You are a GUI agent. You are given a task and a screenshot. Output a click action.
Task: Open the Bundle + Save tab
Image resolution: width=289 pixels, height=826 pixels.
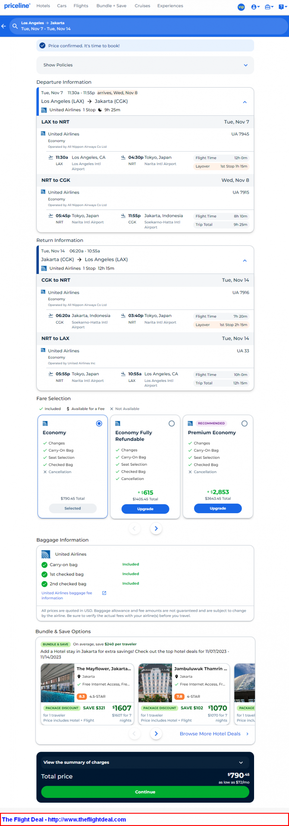[x=111, y=6]
